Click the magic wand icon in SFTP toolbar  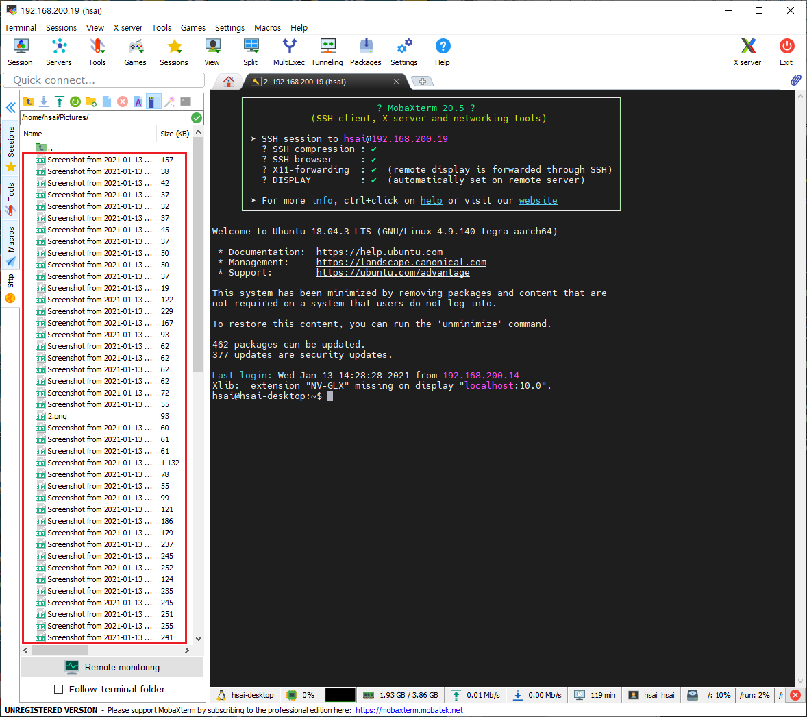pyautogui.click(x=169, y=101)
